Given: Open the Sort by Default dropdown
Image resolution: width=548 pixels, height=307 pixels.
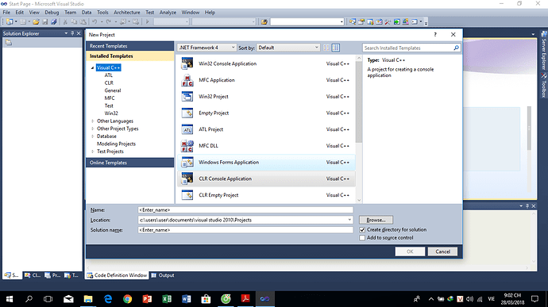Looking at the screenshot, I should click(x=288, y=48).
